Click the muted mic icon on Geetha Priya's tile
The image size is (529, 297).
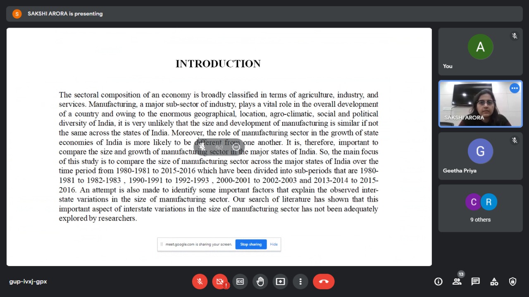point(515,140)
